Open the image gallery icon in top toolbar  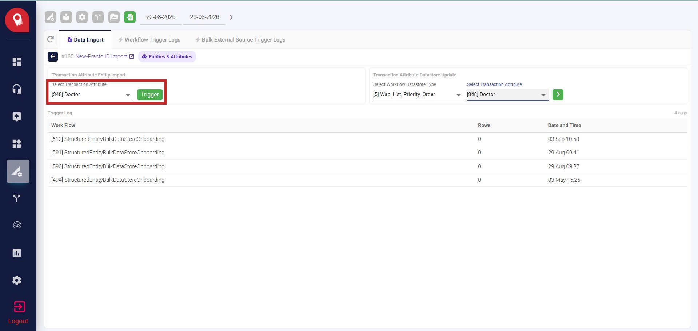[x=114, y=17]
